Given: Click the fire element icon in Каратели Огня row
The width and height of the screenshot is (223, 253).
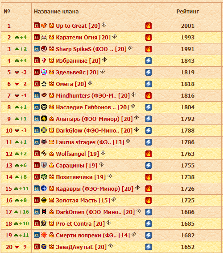Looking at the screenshot, I should [x=149, y=38].
